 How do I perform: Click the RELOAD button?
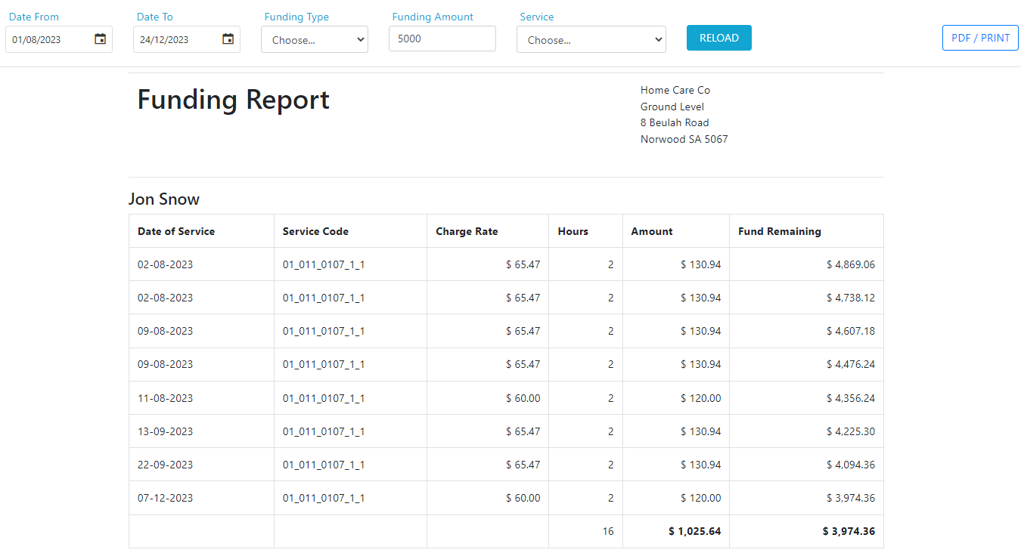(719, 38)
